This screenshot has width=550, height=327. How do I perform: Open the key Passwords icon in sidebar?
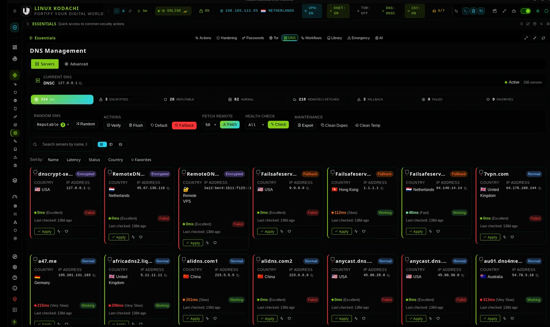[15, 117]
